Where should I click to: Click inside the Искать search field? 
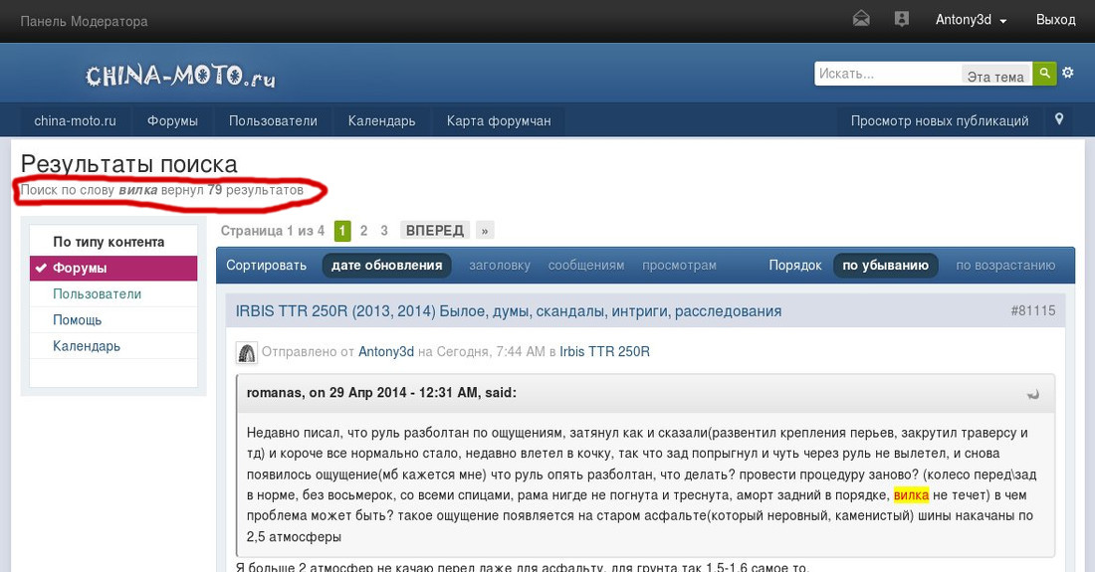[x=887, y=74]
